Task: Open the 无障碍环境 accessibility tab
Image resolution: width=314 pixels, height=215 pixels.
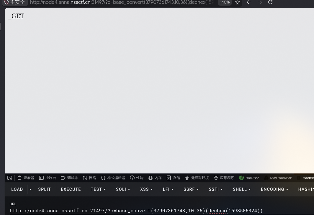Action: pos(197,178)
